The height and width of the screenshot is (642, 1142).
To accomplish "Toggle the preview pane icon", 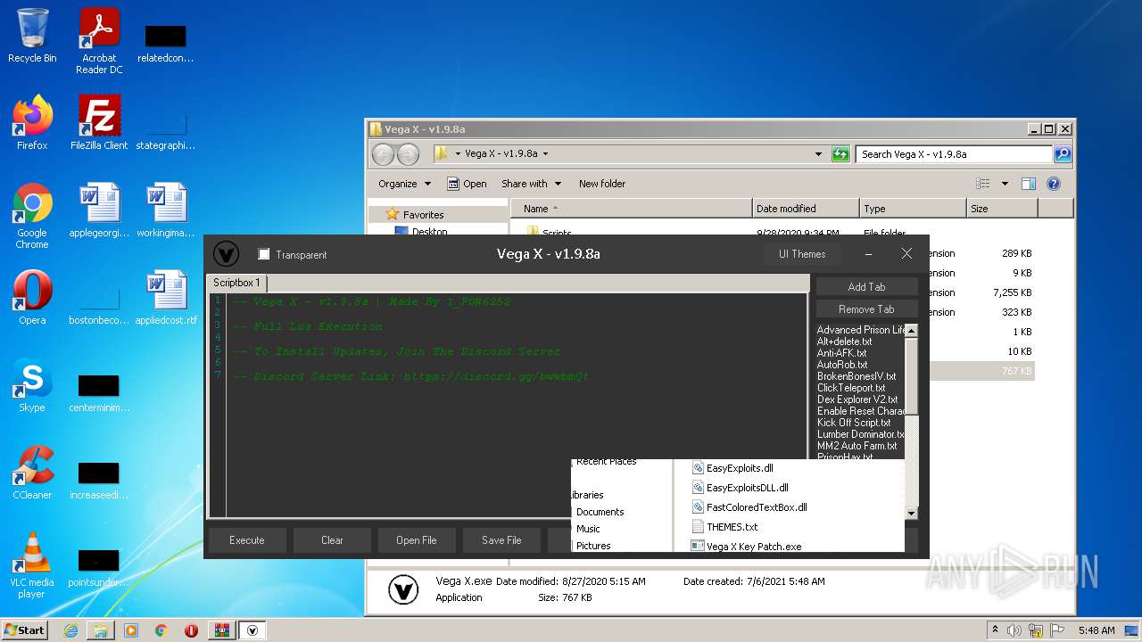I will coord(1029,184).
